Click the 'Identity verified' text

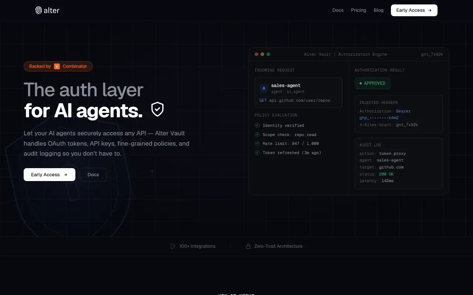click(x=283, y=125)
